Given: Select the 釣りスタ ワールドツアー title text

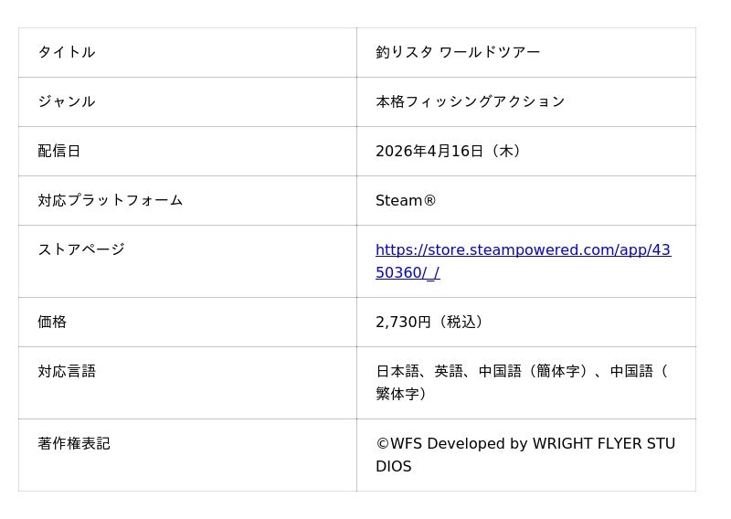Looking at the screenshot, I should [458, 52].
